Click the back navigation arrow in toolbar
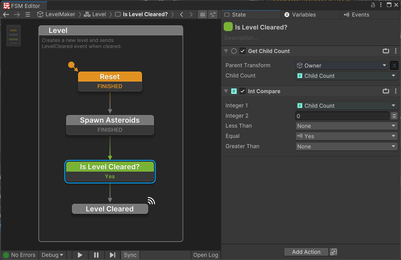Viewport: 401px width, 260px height. pyautogui.click(x=6, y=14)
